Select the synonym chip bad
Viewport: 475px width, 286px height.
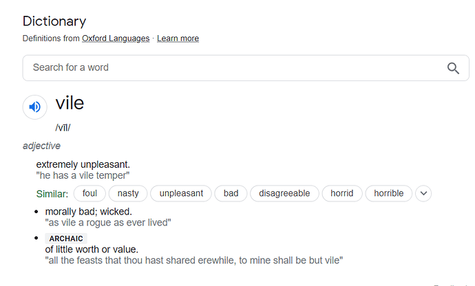pyautogui.click(x=231, y=193)
